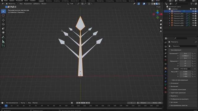Open the World properties tab
This screenshot has width=198, height=111.
pyautogui.click(x=166, y=60)
